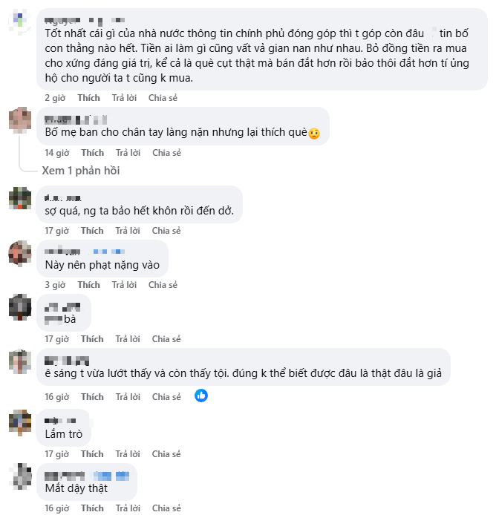
Task: Click '2 giờ' timestamp of top comment
Action: [55, 98]
